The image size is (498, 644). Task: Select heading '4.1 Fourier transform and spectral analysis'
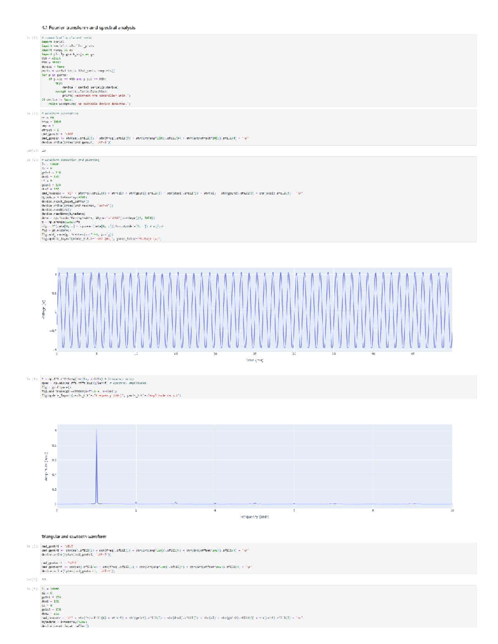pos(88,28)
